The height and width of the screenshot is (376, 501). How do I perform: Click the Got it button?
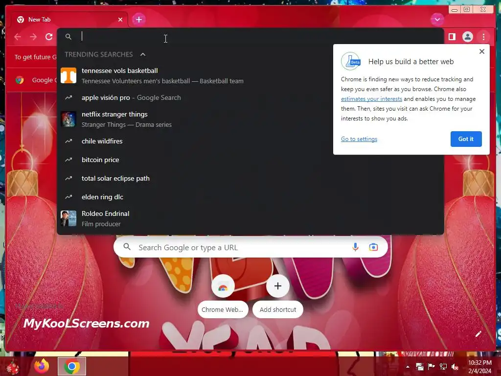(x=466, y=139)
